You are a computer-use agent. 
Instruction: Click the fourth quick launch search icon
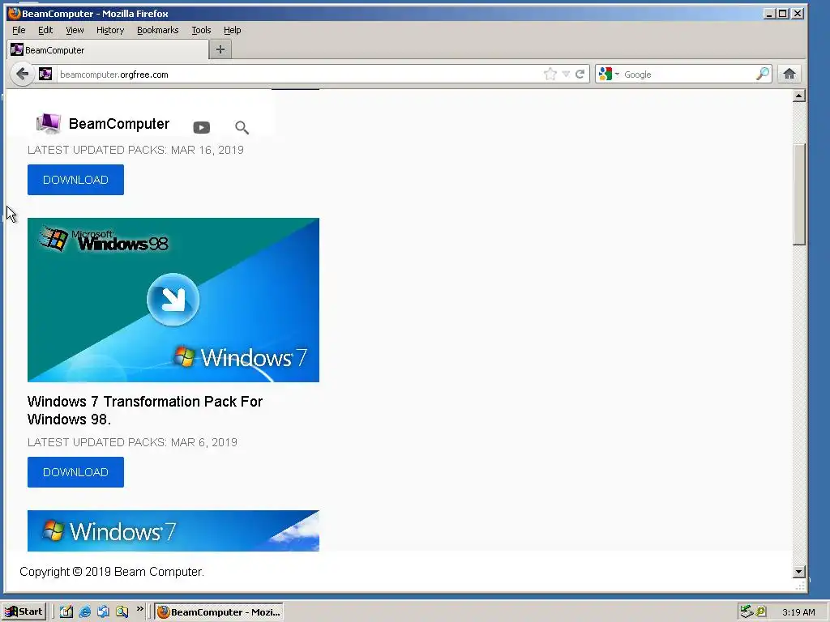click(x=122, y=612)
